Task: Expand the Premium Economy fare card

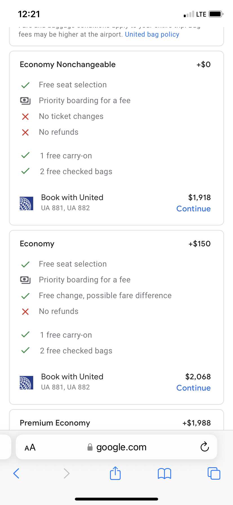Action: click(x=55, y=423)
